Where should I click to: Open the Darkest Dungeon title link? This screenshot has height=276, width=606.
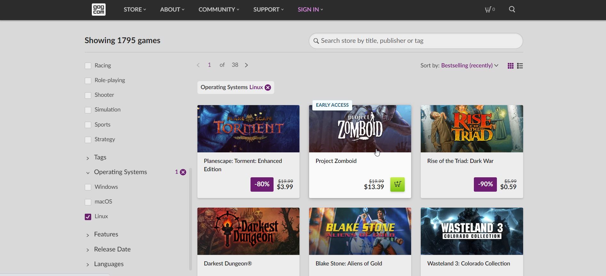click(228, 264)
